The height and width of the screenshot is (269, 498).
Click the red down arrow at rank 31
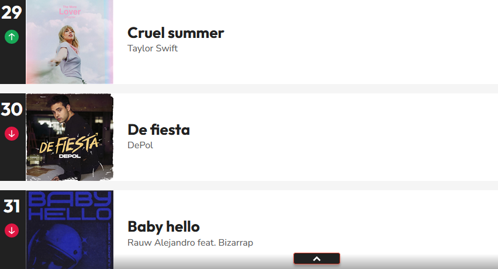pyautogui.click(x=12, y=230)
